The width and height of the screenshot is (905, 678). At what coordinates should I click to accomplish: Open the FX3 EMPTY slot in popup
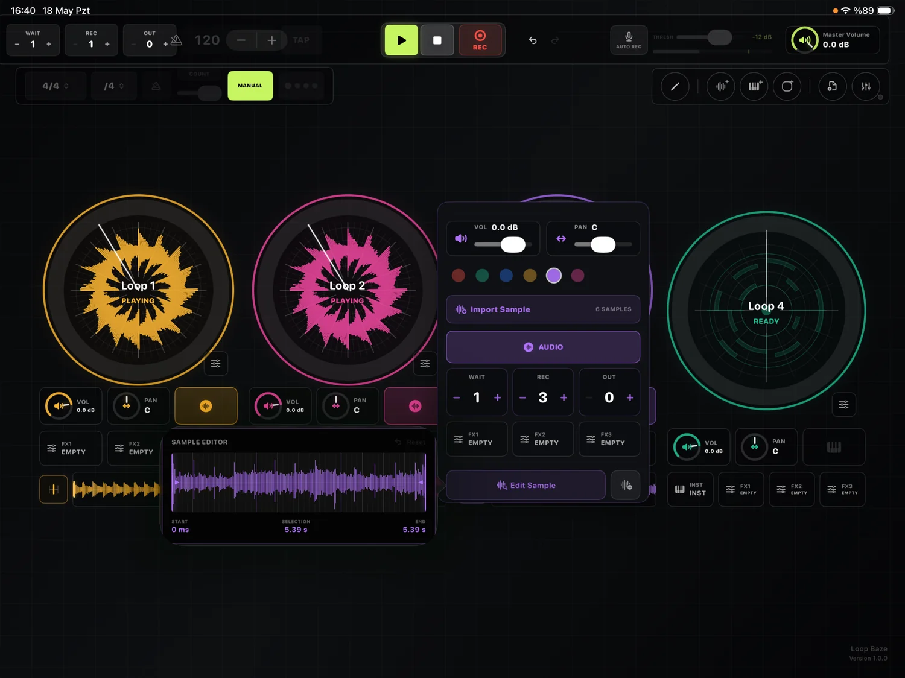[609, 439]
